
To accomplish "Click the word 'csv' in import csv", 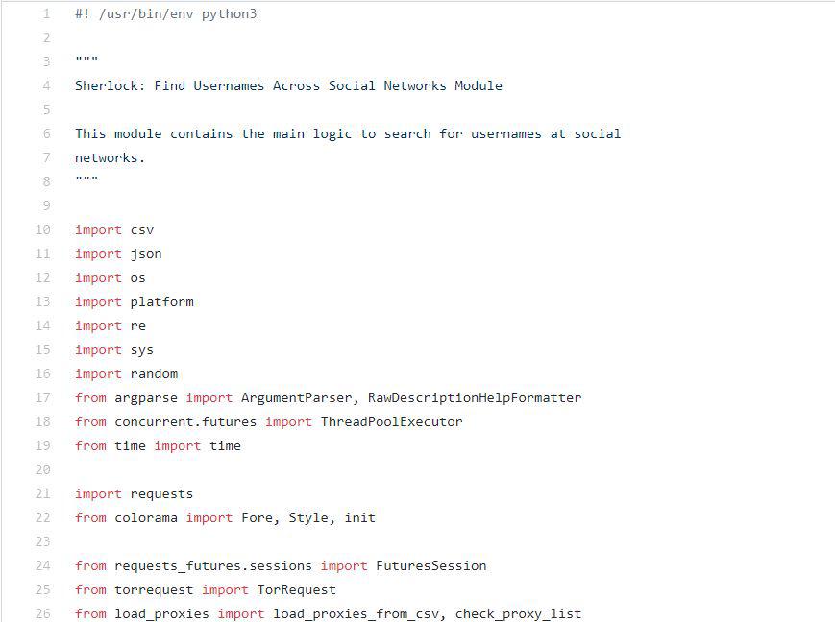I will coord(142,230).
